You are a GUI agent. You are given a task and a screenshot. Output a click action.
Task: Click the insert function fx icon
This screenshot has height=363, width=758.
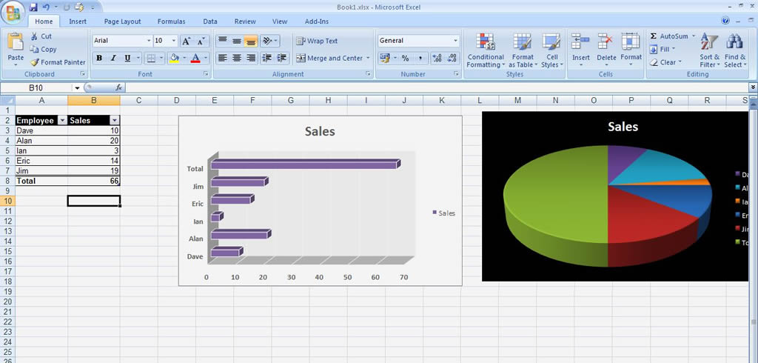point(119,87)
